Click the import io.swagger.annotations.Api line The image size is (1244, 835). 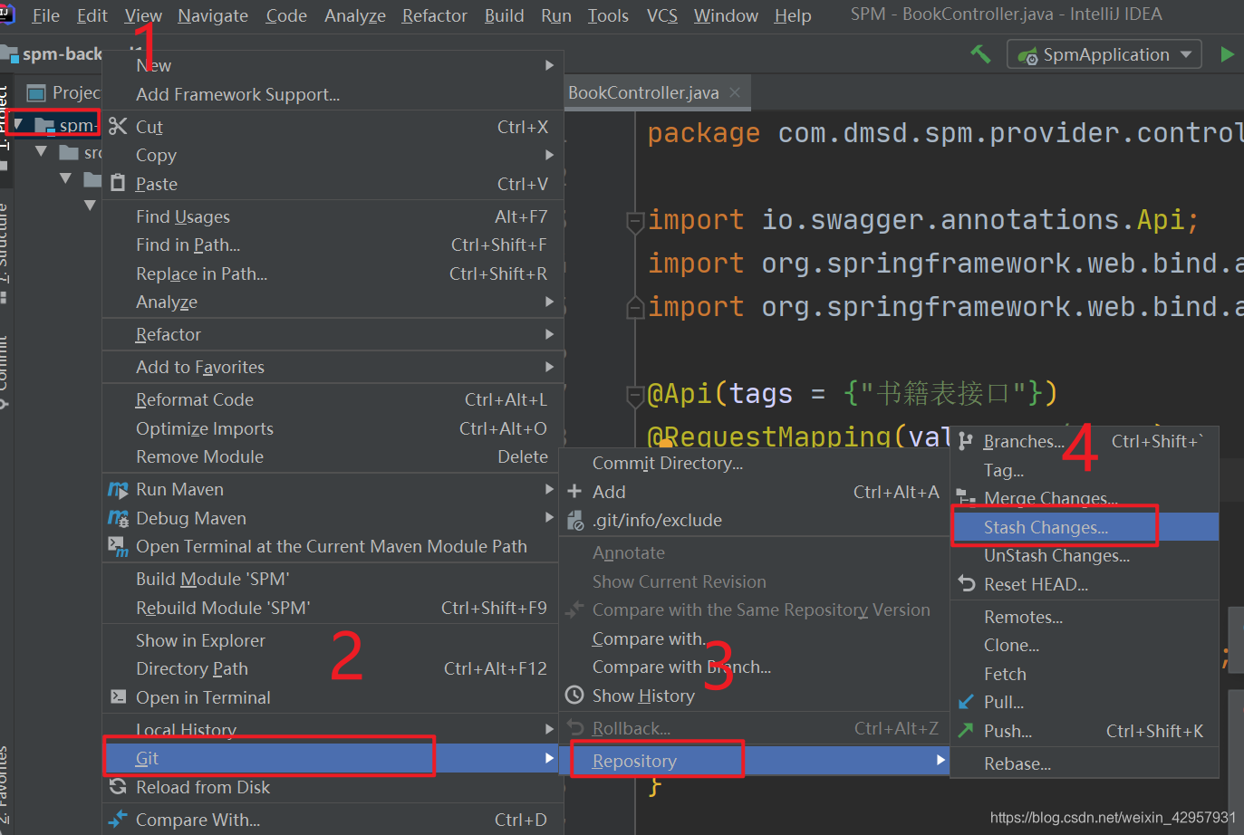(923, 220)
